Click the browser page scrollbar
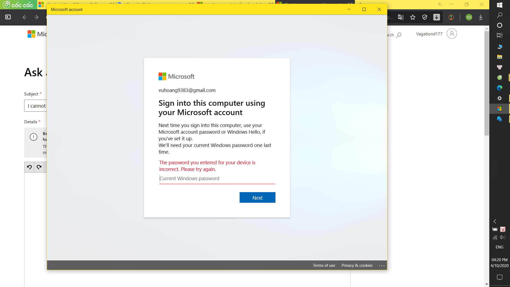This screenshot has height=287, width=510. [487, 83]
